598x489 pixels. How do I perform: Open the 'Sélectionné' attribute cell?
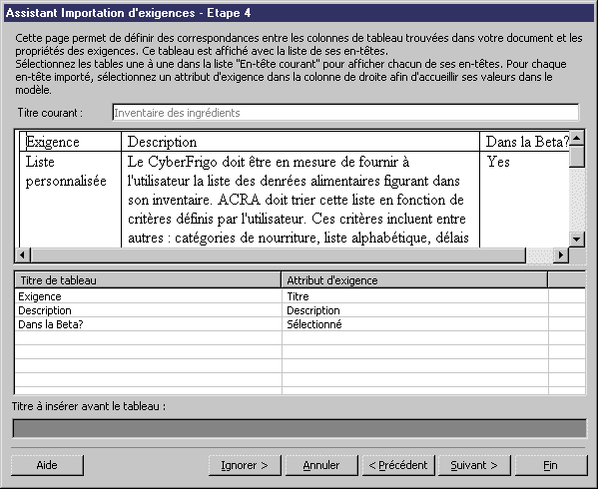point(415,324)
